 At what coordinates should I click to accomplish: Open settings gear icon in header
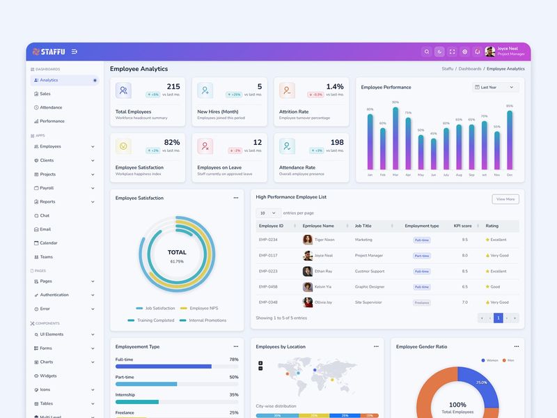[x=464, y=52]
